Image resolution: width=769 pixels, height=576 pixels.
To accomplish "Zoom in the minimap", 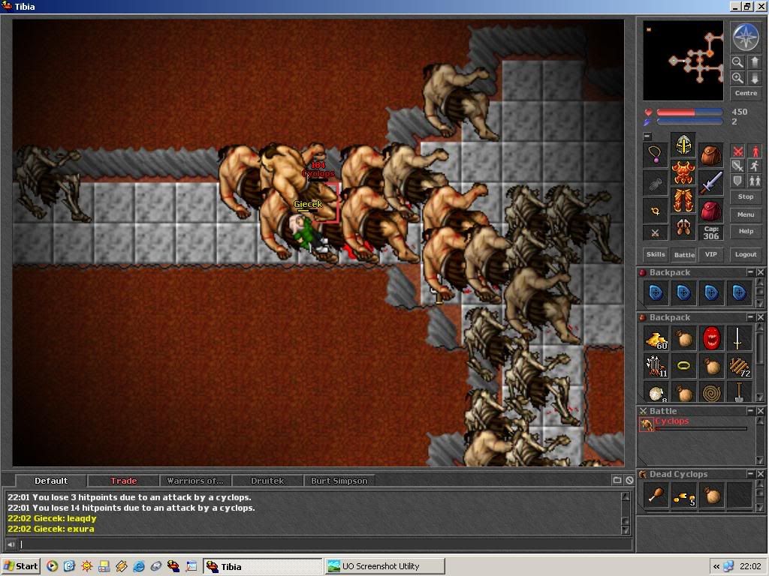I will [x=737, y=78].
